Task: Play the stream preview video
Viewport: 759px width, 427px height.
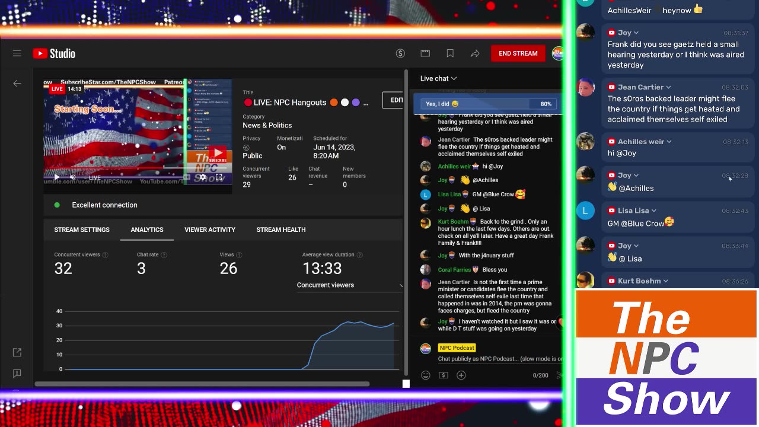Action: pos(56,177)
